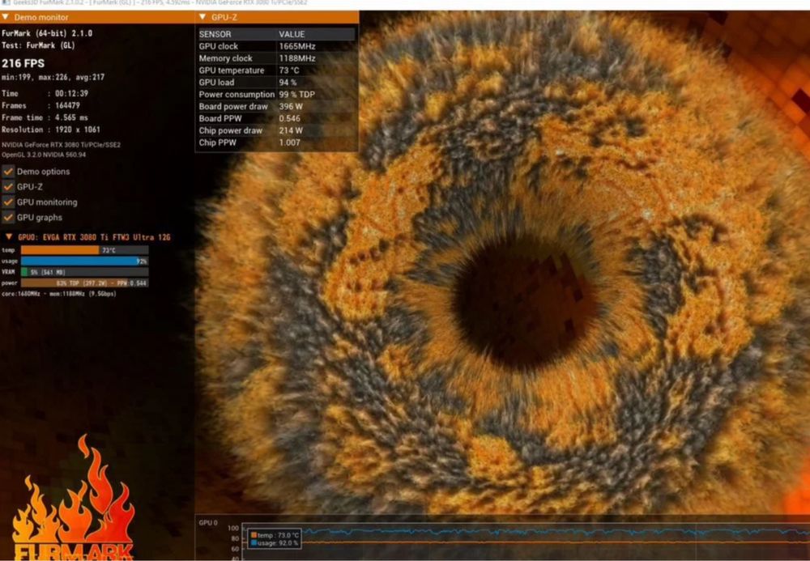Select the Board power draw row

(x=277, y=106)
